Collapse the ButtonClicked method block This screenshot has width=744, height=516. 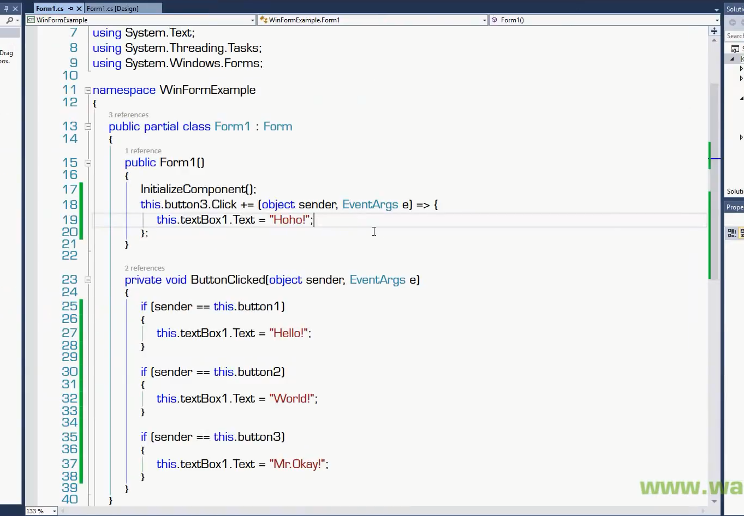[88, 280]
